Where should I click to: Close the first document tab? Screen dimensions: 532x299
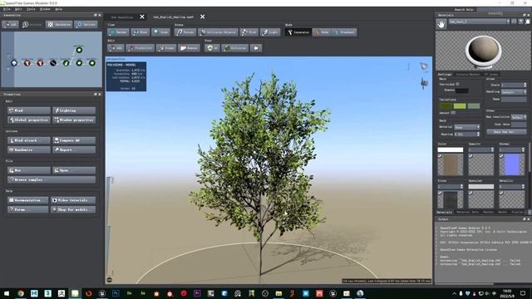142,17
